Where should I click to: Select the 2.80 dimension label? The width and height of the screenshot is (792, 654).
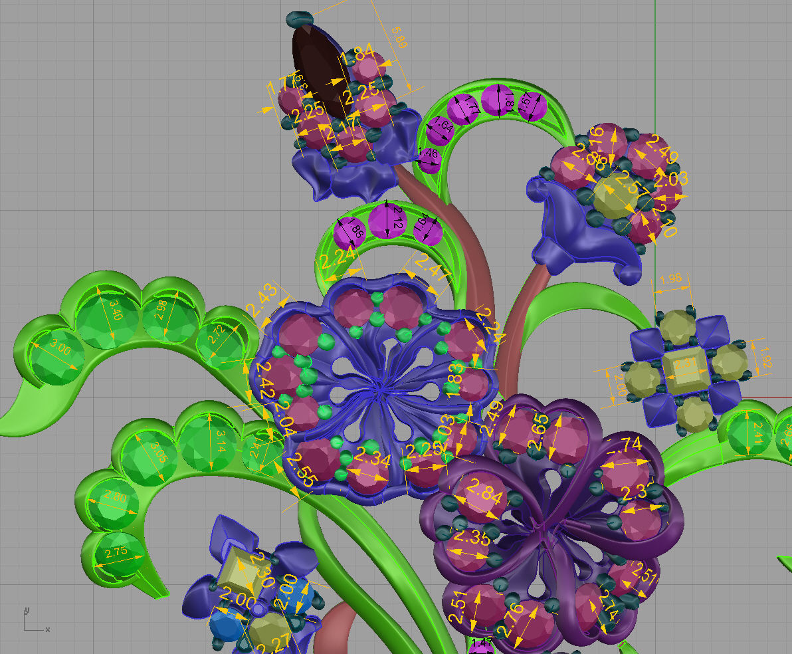pos(115,497)
